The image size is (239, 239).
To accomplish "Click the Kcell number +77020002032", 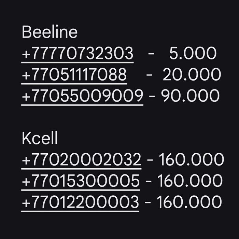I will click(81, 160).
